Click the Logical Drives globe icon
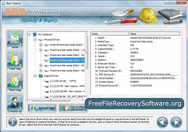The width and height of the screenshot is (188, 132). pos(41,76)
